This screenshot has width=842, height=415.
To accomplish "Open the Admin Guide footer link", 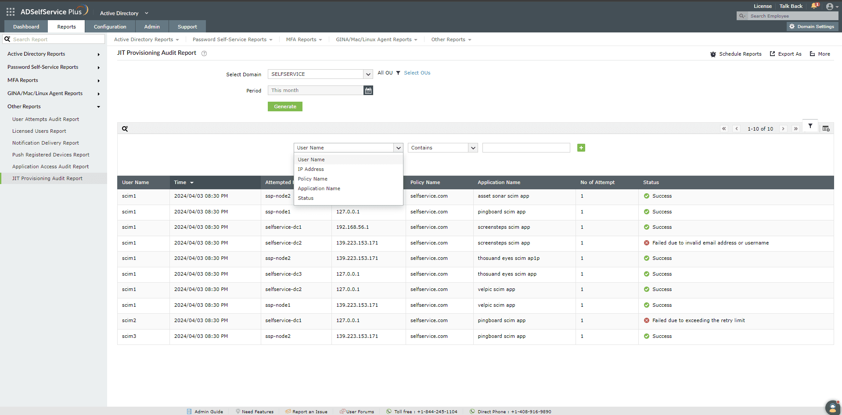I will click(205, 411).
